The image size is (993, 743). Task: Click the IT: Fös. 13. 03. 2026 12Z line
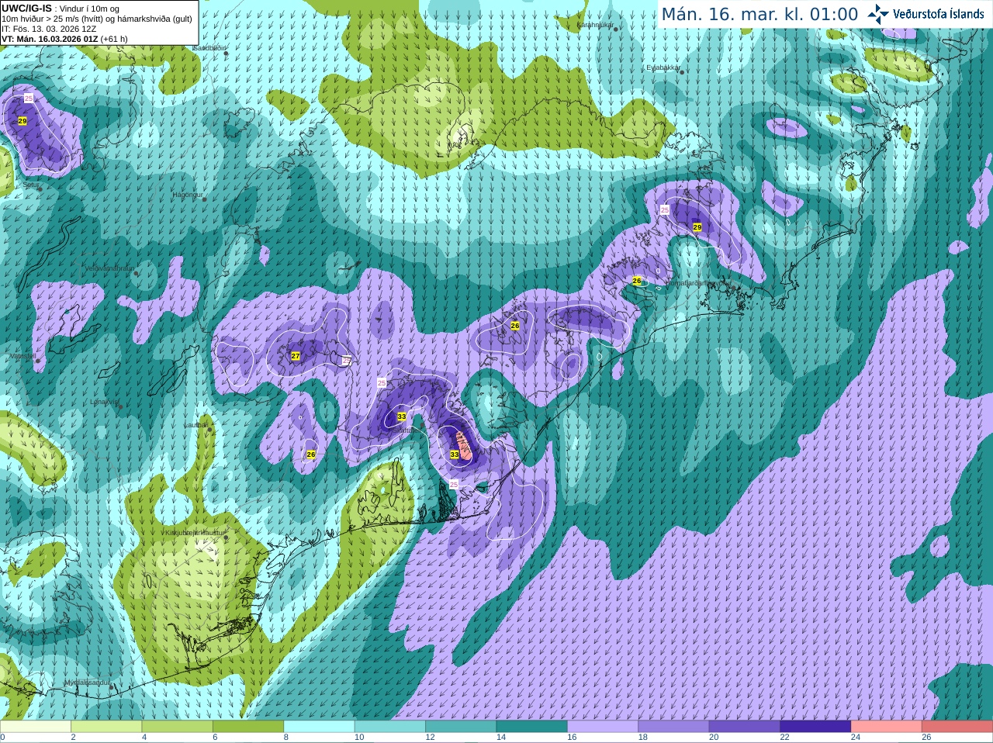click(49, 29)
